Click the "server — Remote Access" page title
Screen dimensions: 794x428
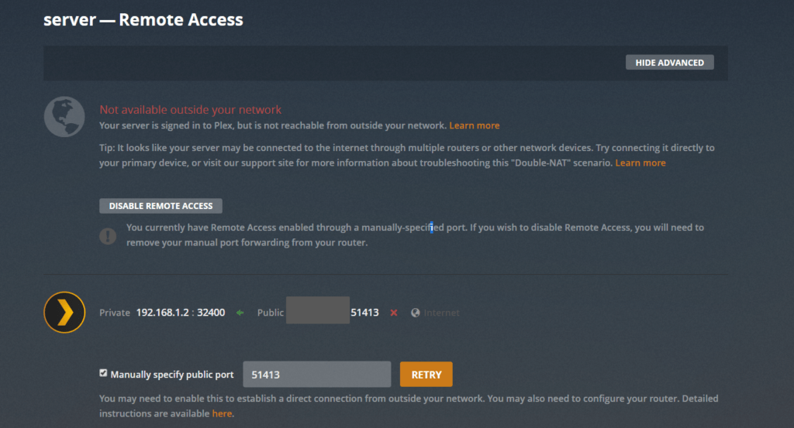pos(143,20)
